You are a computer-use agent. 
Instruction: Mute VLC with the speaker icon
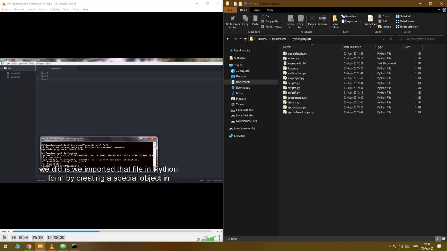[x=198, y=239]
